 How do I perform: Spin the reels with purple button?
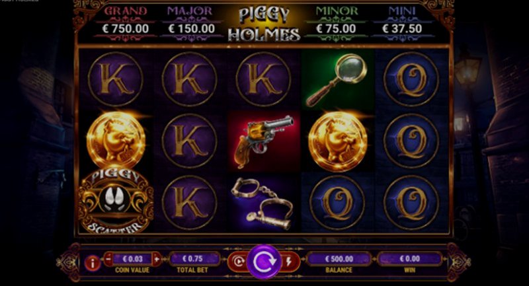coord(264,262)
